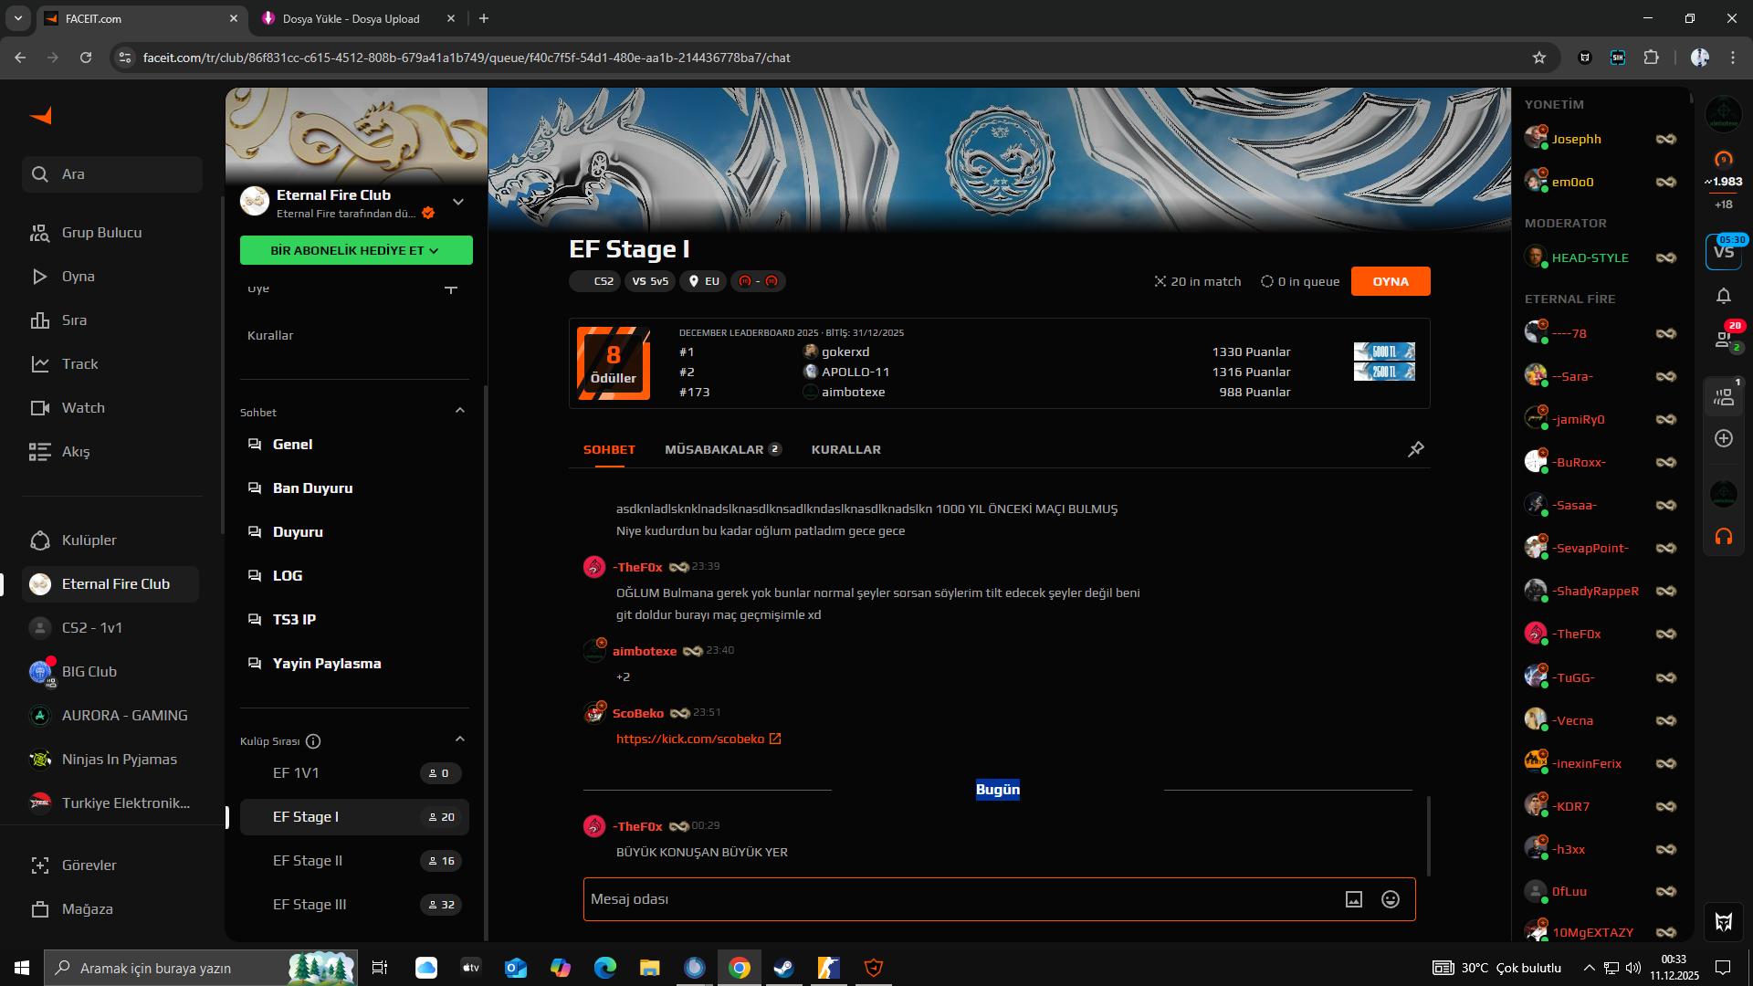Open the Kurallar link in club sidebar
Image resolution: width=1753 pixels, height=986 pixels.
point(270,335)
